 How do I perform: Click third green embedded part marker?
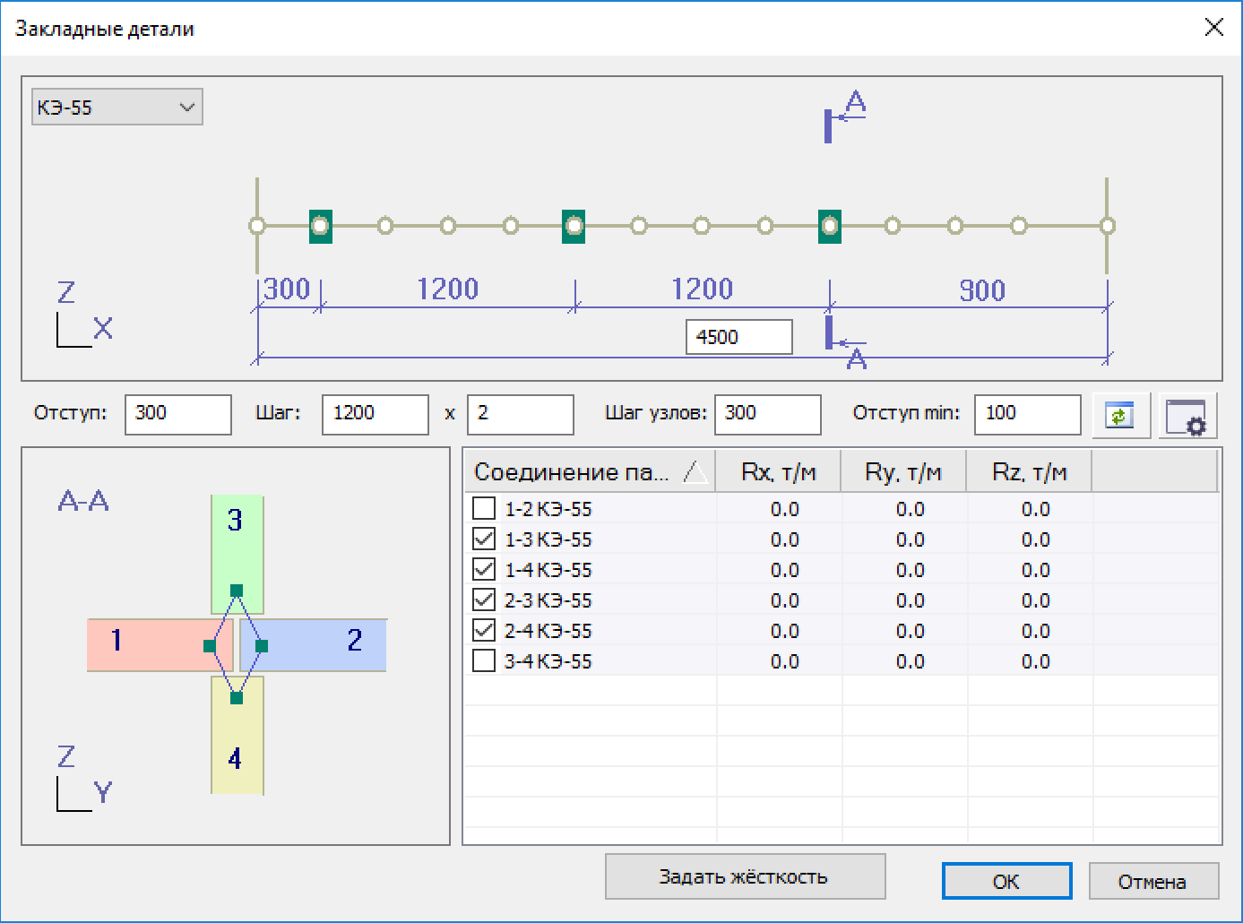coord(830,226)
